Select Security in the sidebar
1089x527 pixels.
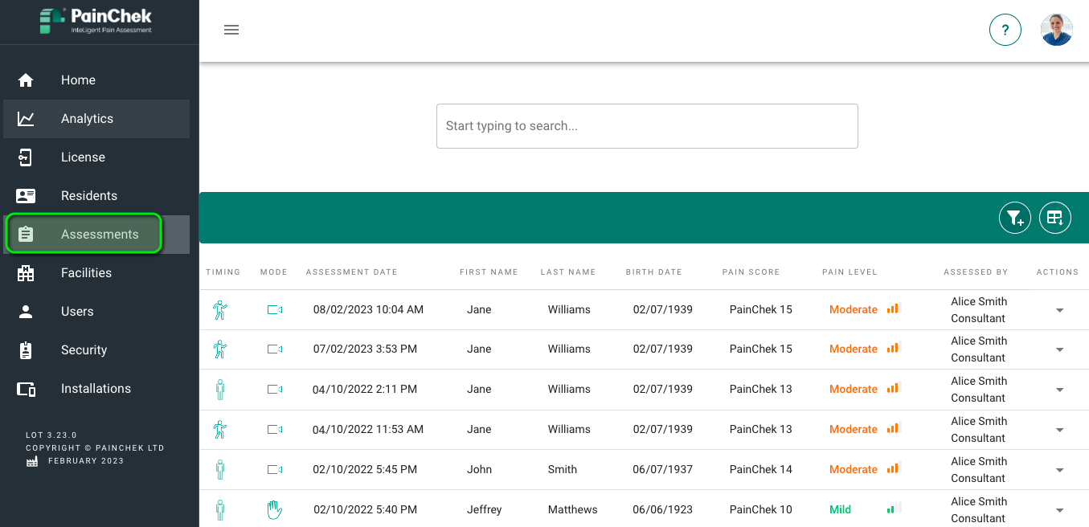coord(96,350)
